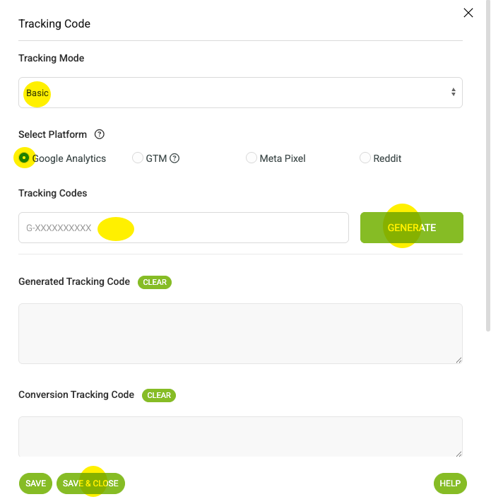Open the Tracking Mode dropdown showing Basic
This screenshot has width=491, height=504.
pos(240,93)
